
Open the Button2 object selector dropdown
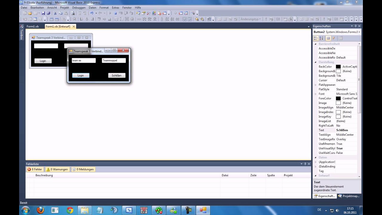click(359, 32)
